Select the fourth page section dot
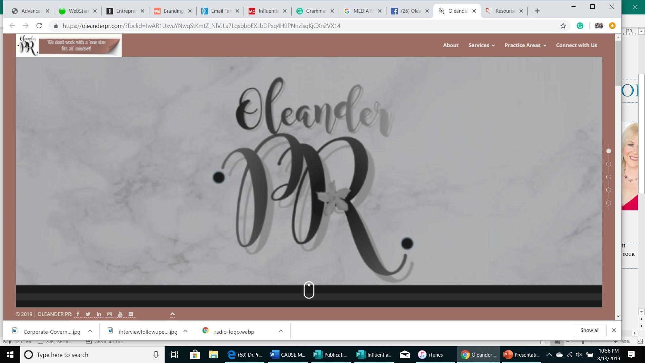The image size is (645, 363). [608, 190]
